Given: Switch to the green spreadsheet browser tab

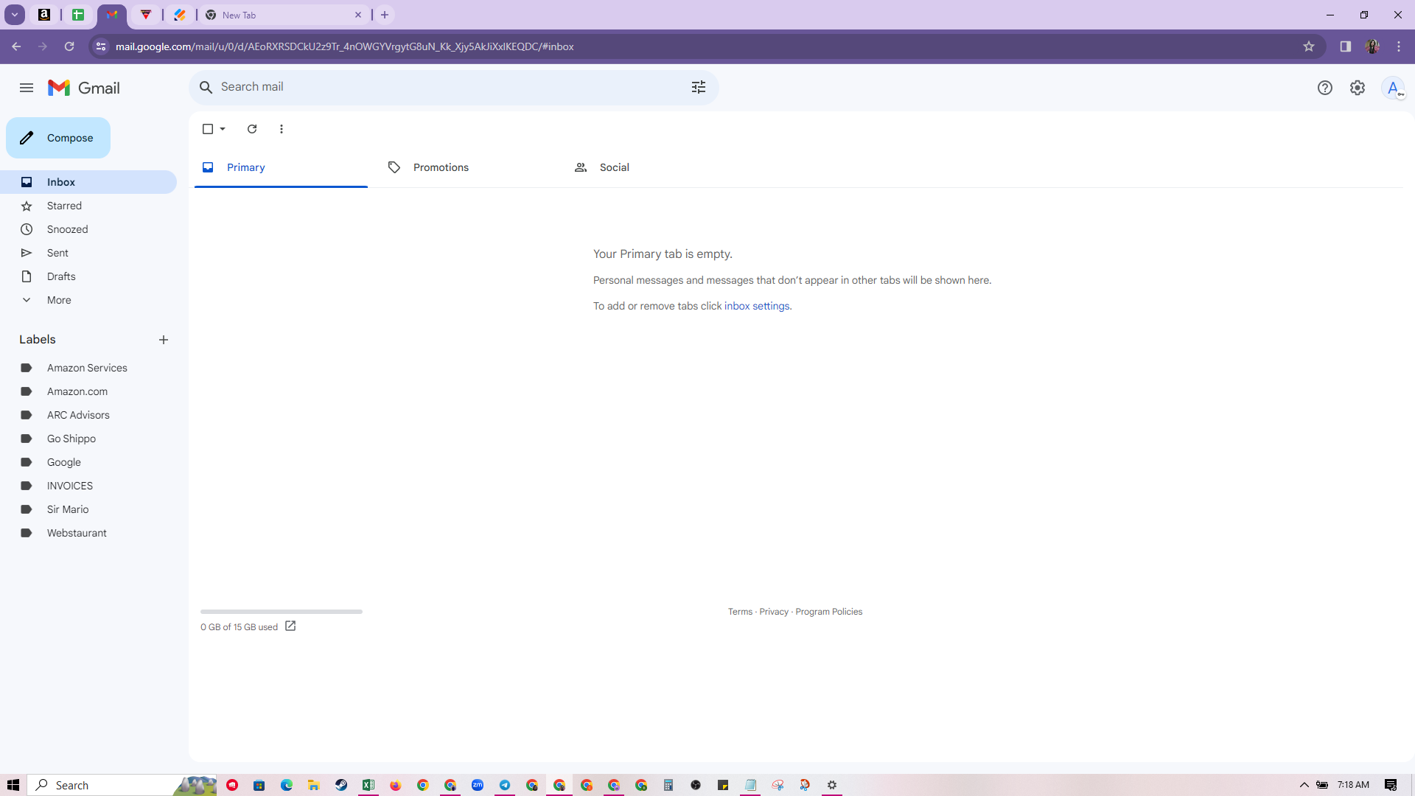Looking at the screenshot, I should pos(78,15).
